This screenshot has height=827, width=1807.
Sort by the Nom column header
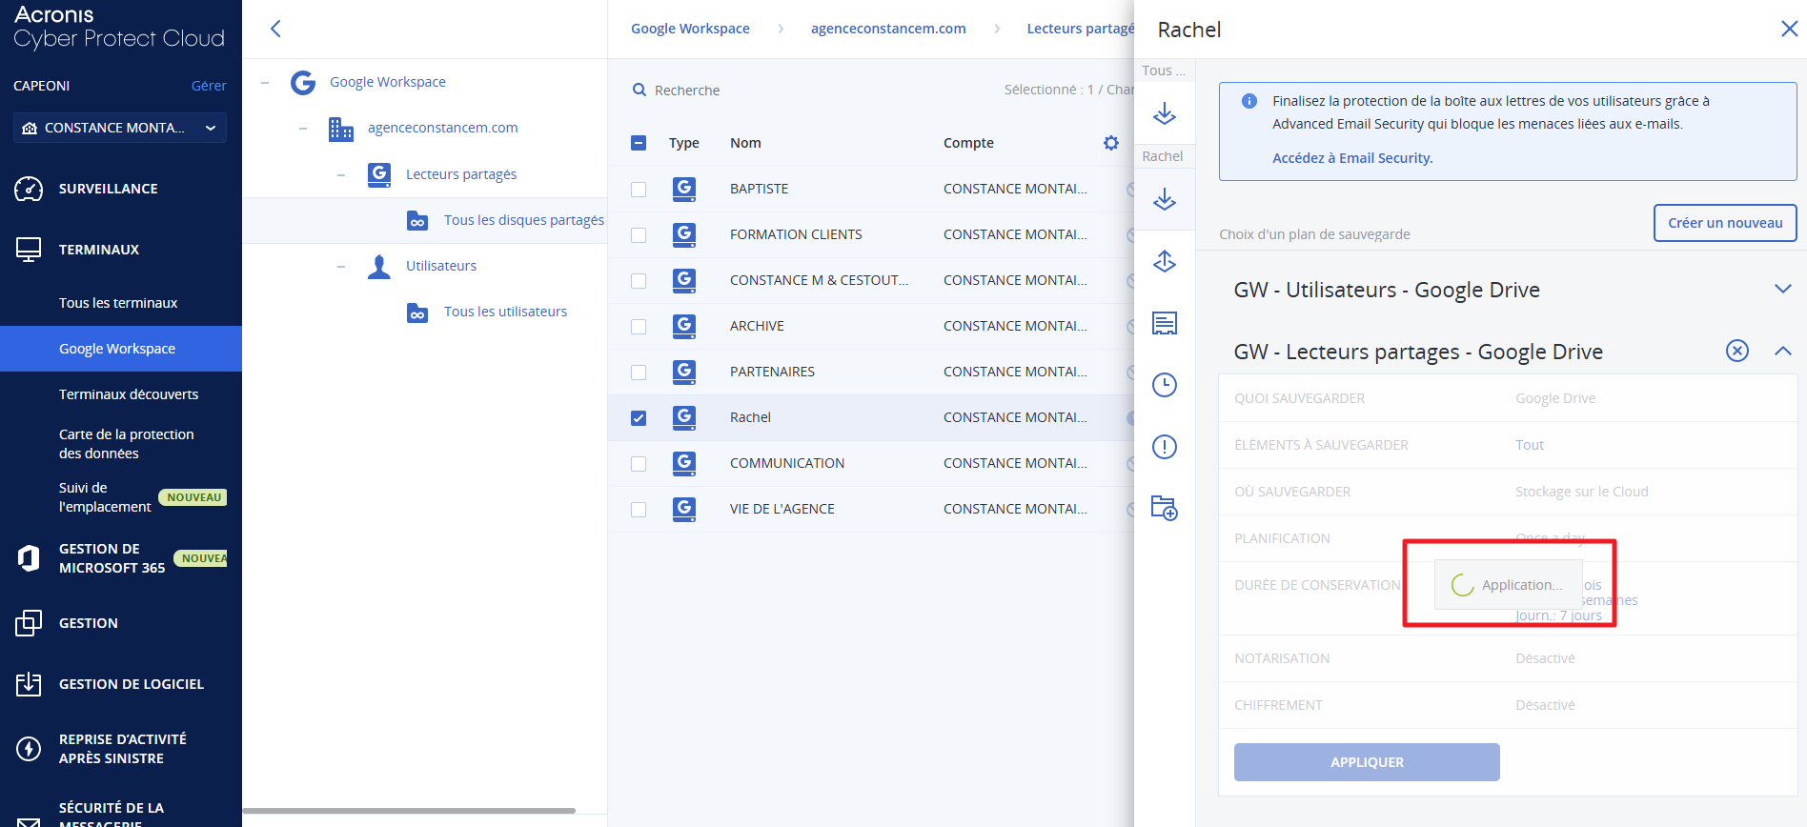(x=745, y=143)
